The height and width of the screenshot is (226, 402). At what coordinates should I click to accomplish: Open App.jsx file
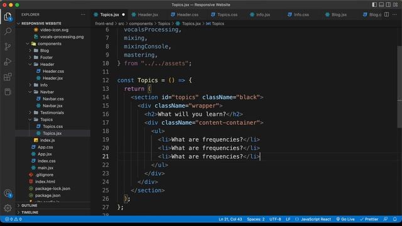click(x=45, y=154)
